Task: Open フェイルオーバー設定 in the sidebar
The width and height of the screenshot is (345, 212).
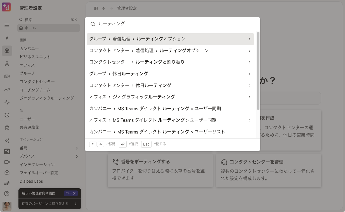Action: [x=39, y=173]
